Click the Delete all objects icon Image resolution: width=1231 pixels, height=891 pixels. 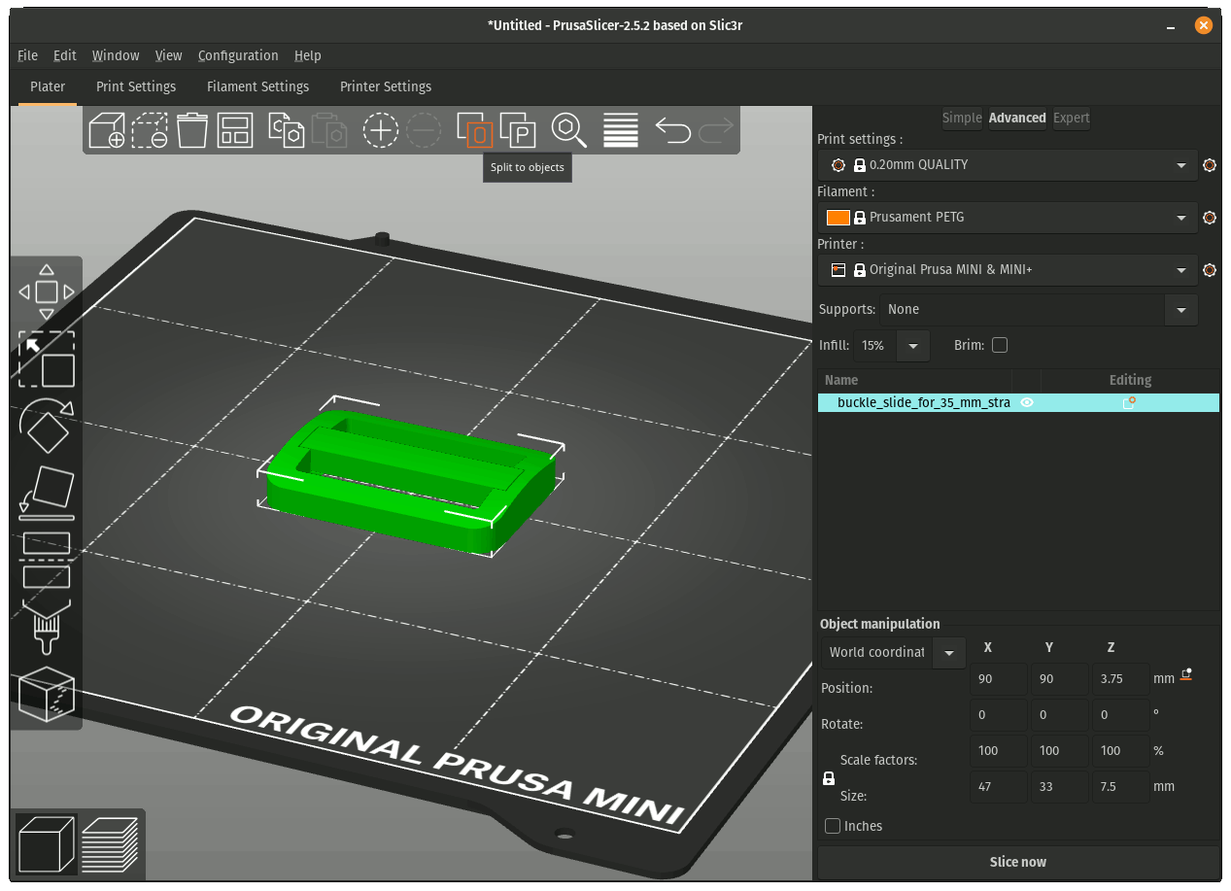point(191,130)
